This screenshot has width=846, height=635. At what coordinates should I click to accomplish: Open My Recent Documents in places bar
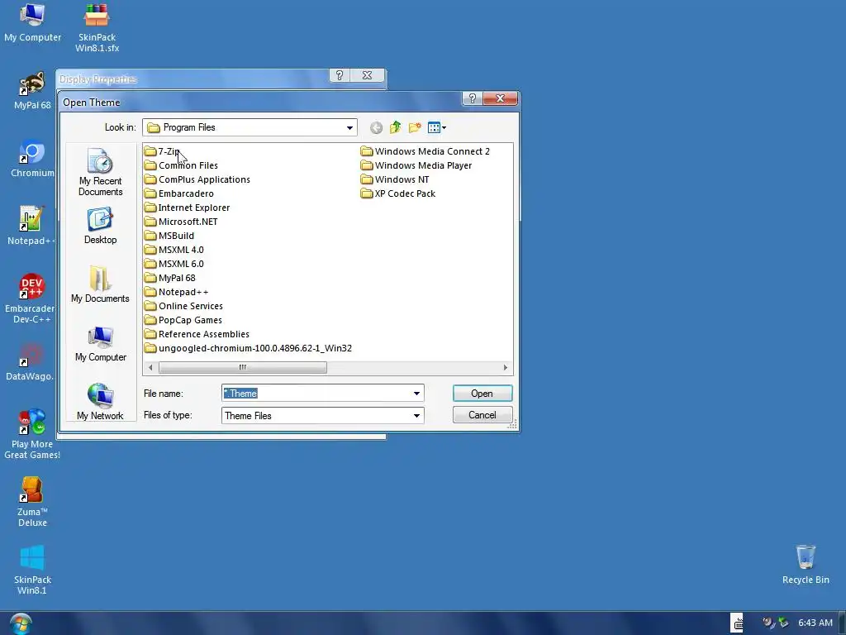(100, 172)
